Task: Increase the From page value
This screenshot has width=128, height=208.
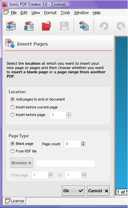Action: [51, 173]
